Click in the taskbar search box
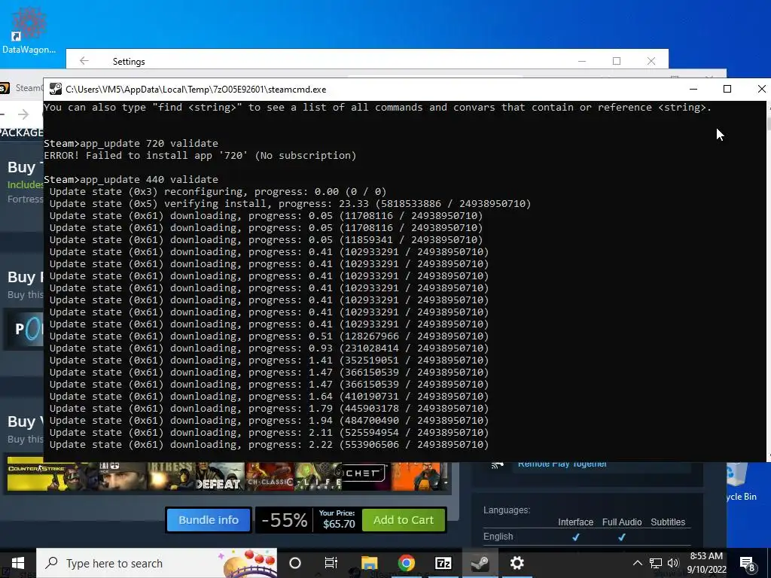The height and width of the screenshot is (578, 771). coord(157,563)
